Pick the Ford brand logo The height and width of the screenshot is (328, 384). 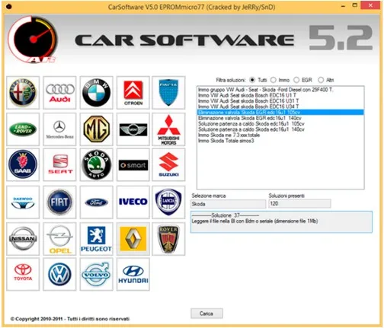tap(96, 202)
